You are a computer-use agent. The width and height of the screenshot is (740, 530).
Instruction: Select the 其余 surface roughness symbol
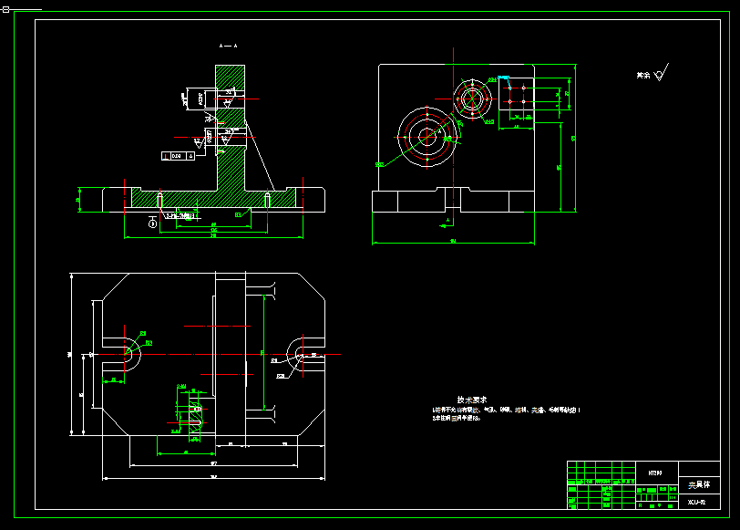tap(653, 73)
